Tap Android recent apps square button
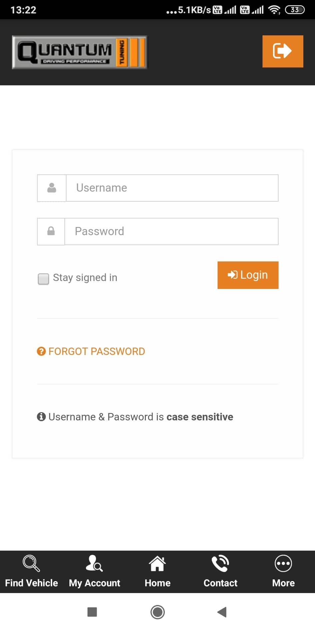 92,612
